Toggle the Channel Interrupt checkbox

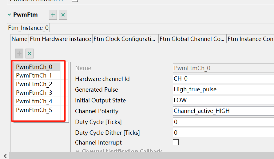[x=176, y=142]
